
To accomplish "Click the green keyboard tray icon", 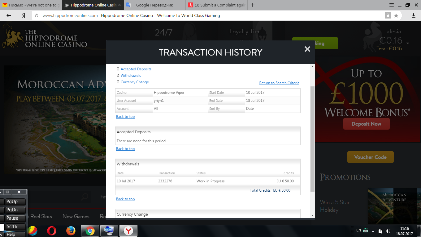I will coord(366,230).
